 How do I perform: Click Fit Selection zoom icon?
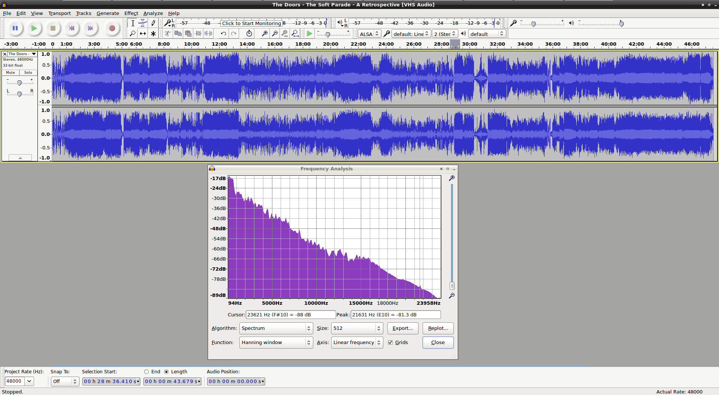285,33
